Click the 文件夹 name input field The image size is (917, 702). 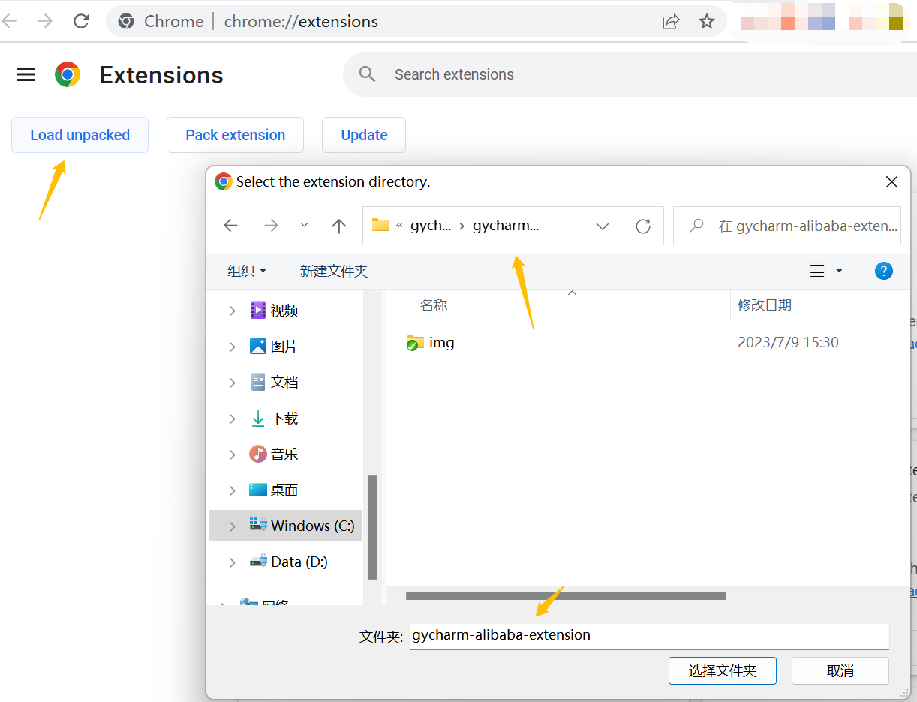click(x=649, y=636)
